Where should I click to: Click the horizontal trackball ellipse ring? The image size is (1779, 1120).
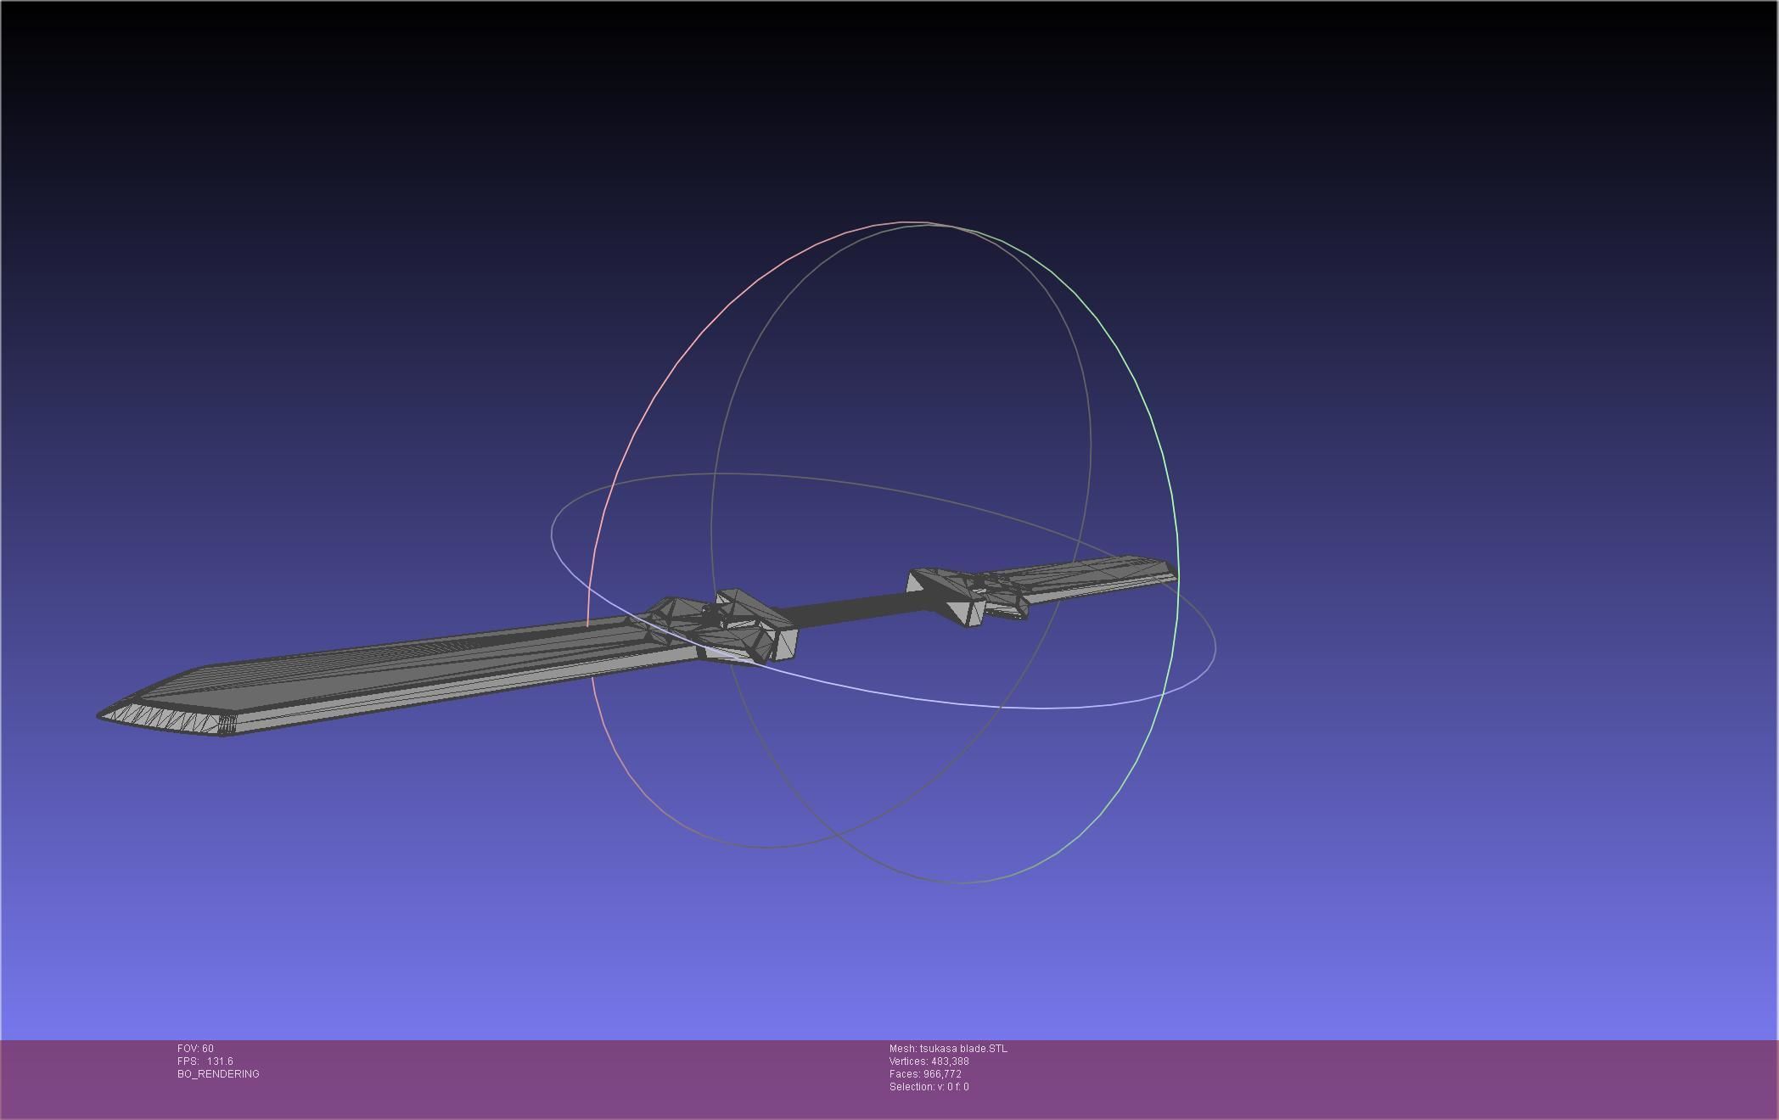[884, 590]
